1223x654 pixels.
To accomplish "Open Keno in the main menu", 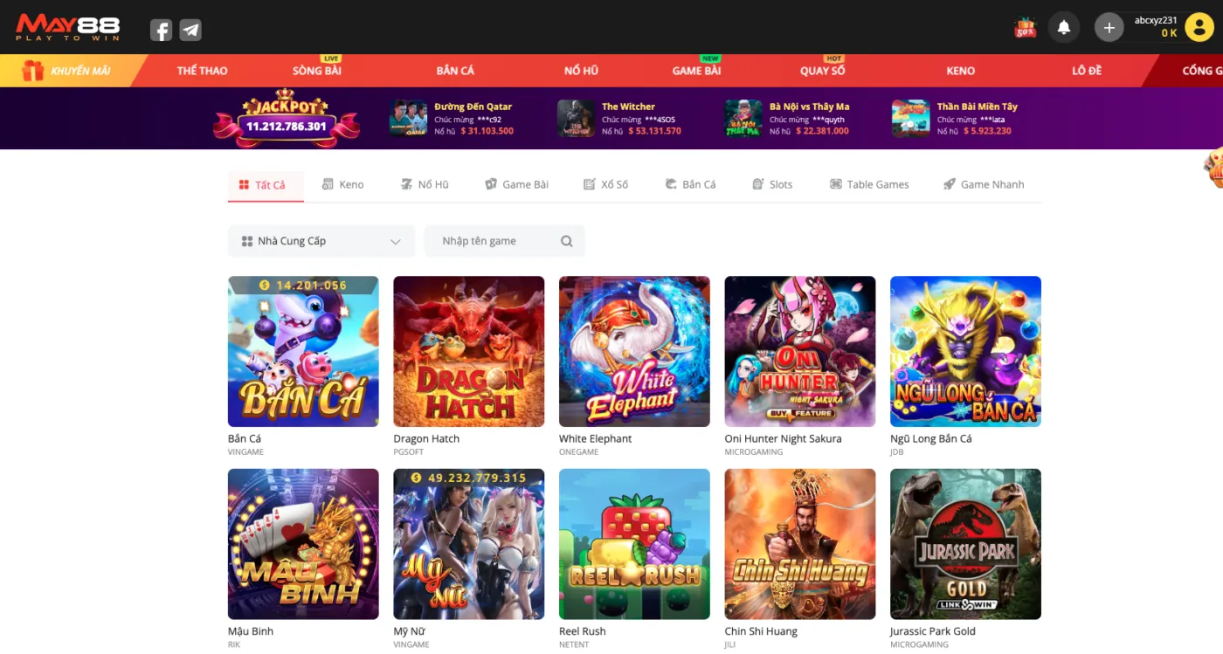I will coord(960,71).
